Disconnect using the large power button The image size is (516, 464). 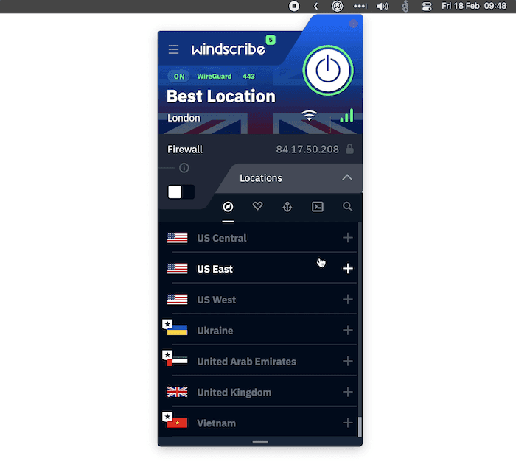tap(328, 71)
